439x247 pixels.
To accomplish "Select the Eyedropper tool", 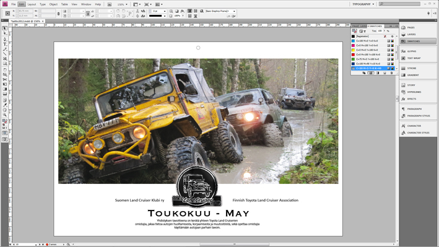I will [5, 105].
